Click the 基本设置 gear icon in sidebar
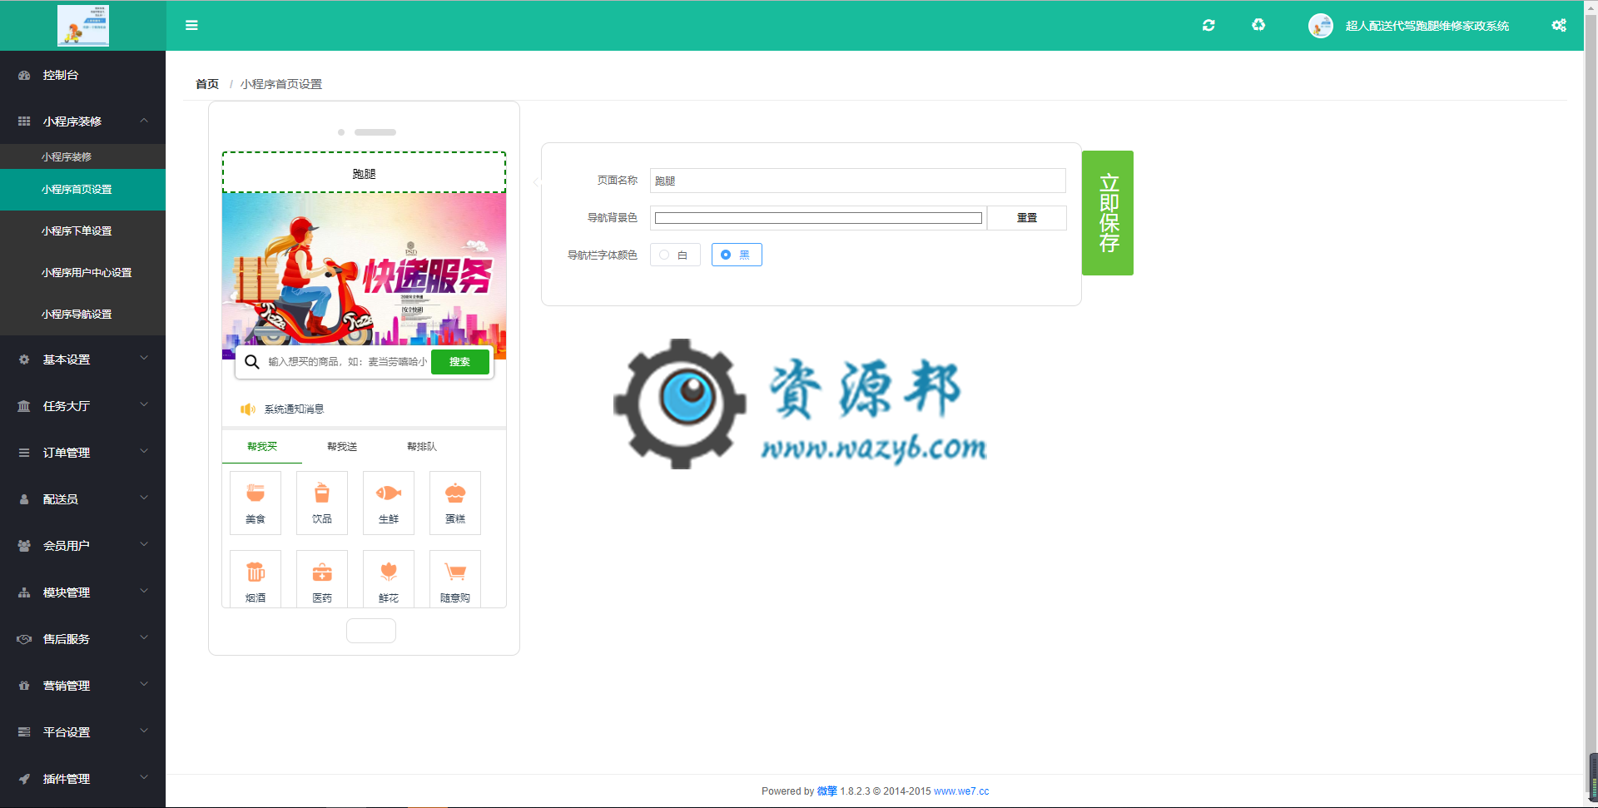 pyautogui.click(x=24, y=359)
